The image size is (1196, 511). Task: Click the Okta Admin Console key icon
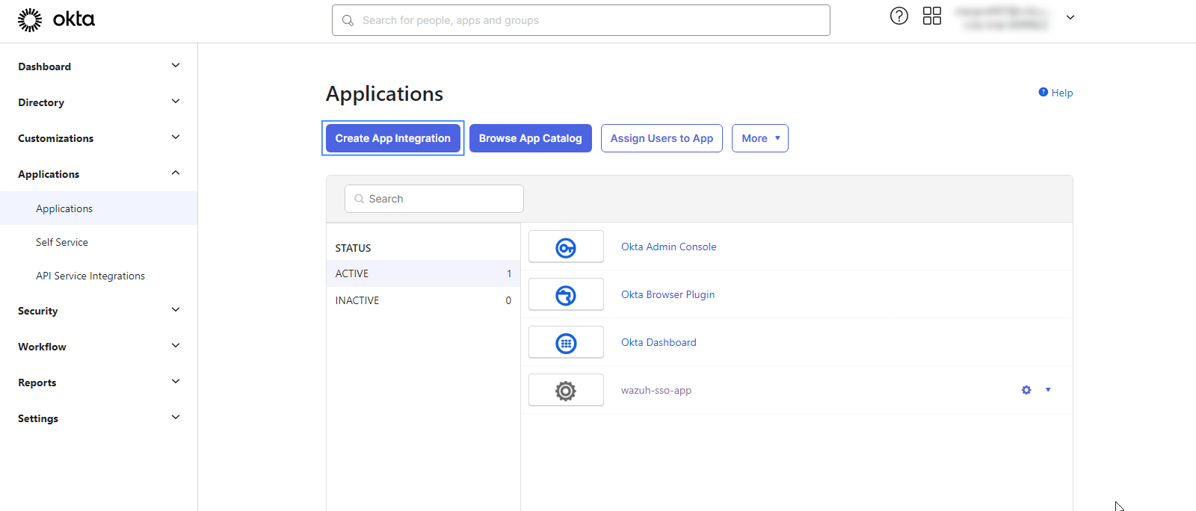coord(566,247)
